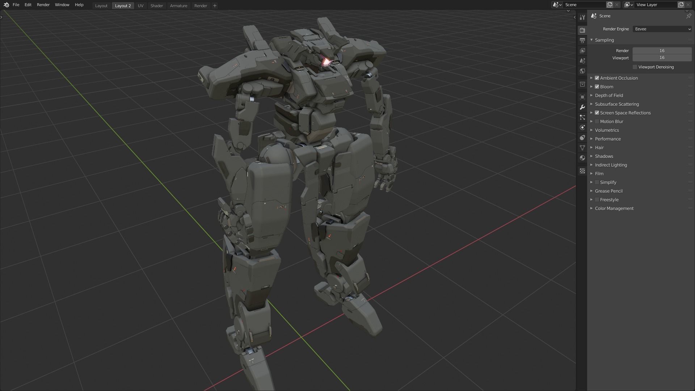Open the File menu
This screenshot has width=695, height=391.
click(x=16, y=5)
